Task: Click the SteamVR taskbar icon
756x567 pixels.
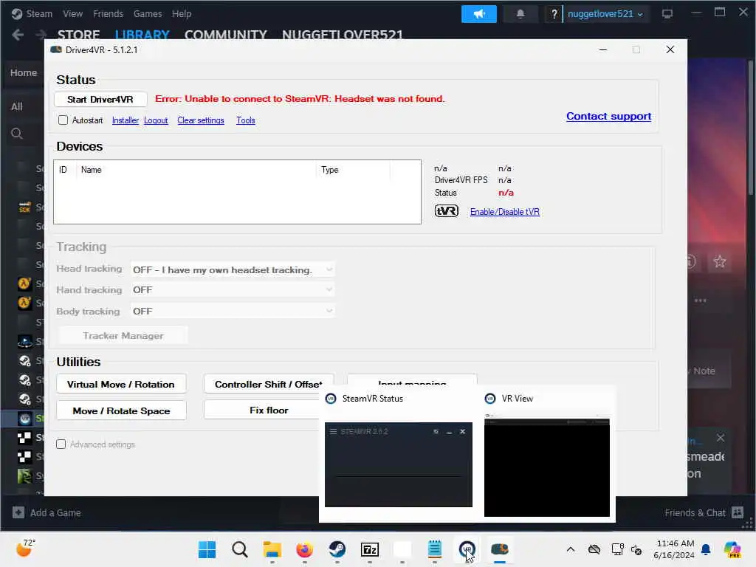Action: pyautogui.click(x=467, y=549)
